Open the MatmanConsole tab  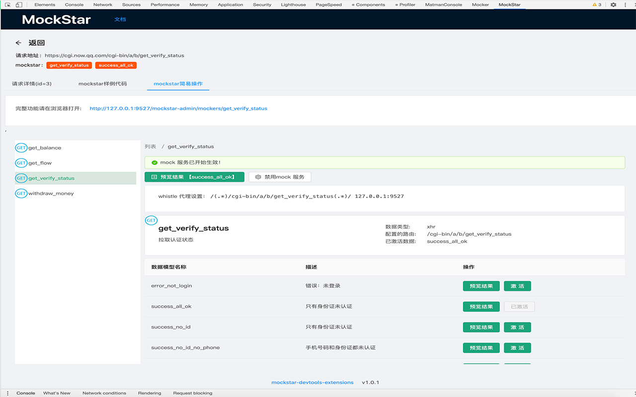(x=443, y=4)
